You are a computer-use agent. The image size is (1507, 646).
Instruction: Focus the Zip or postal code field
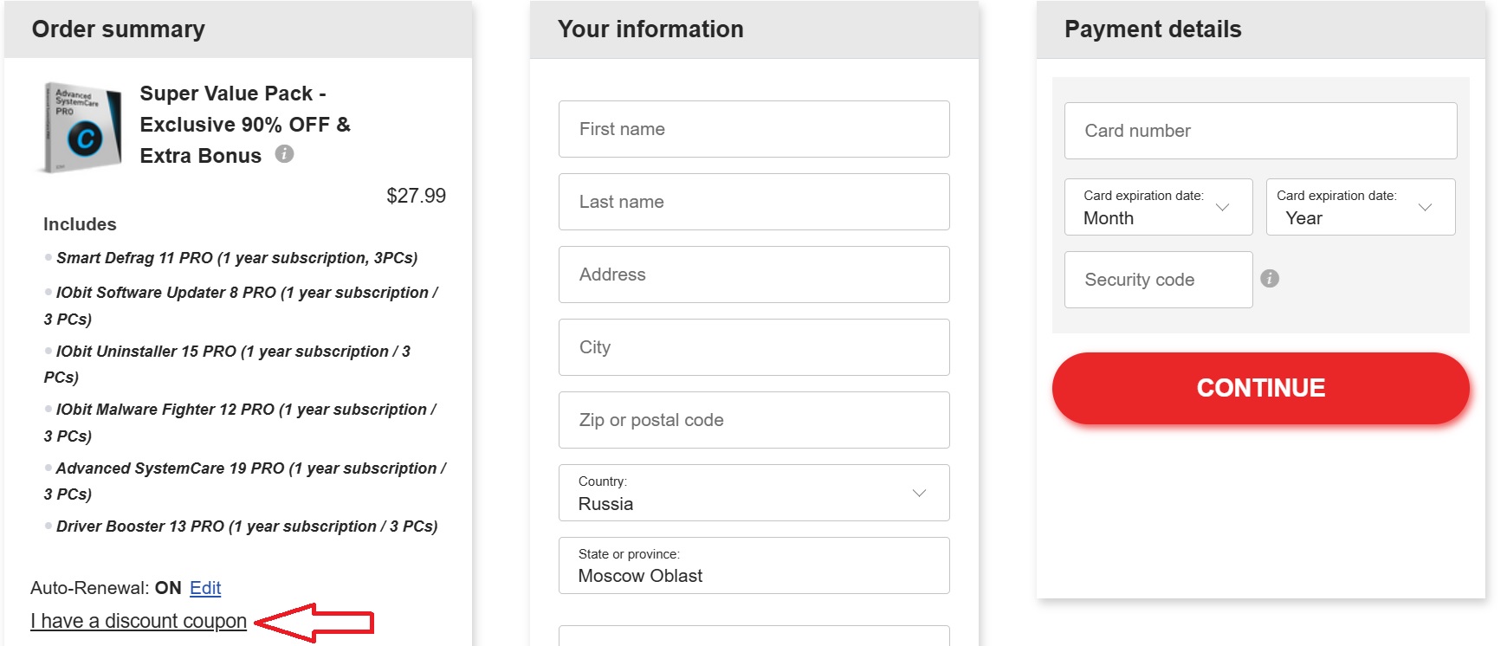coord(753,420)
